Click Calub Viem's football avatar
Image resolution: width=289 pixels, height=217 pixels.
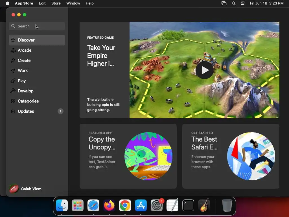click(x=14, y=188)
